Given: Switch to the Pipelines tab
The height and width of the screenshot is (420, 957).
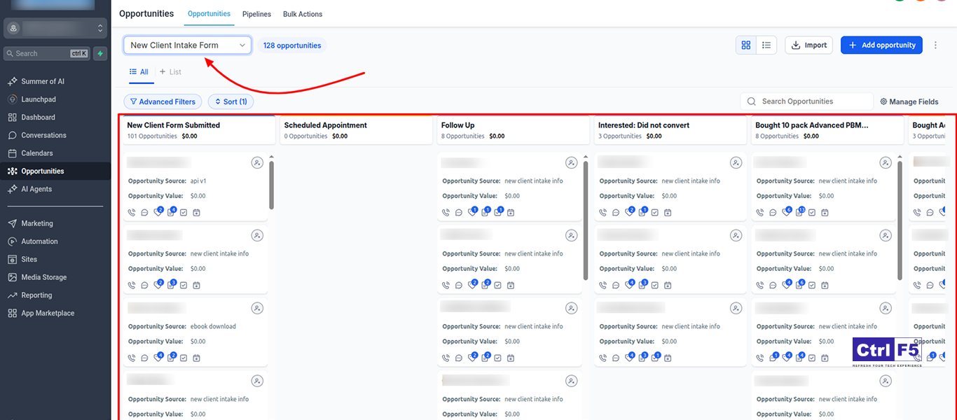Looking at the screenshot, I should tap(256, 14).
